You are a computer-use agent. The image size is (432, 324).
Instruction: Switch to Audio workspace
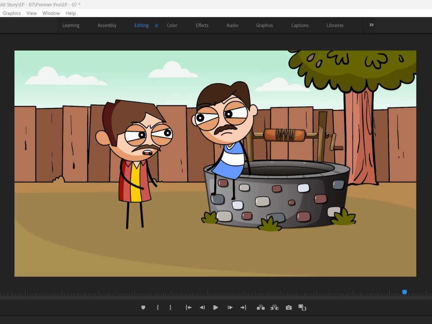click(232, 25)
